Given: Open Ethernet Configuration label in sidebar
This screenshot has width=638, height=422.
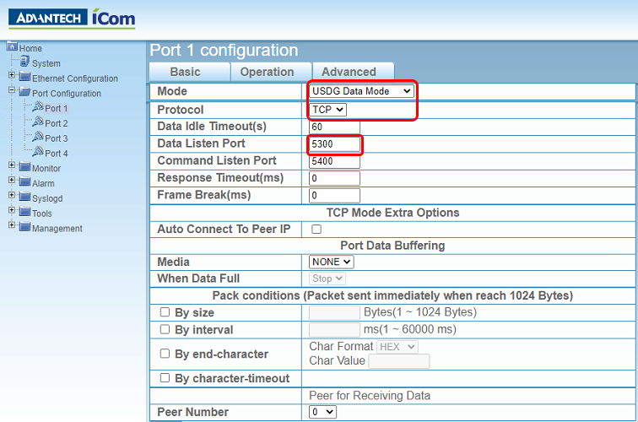Looking at the screenshot, I should coord(75,78).
